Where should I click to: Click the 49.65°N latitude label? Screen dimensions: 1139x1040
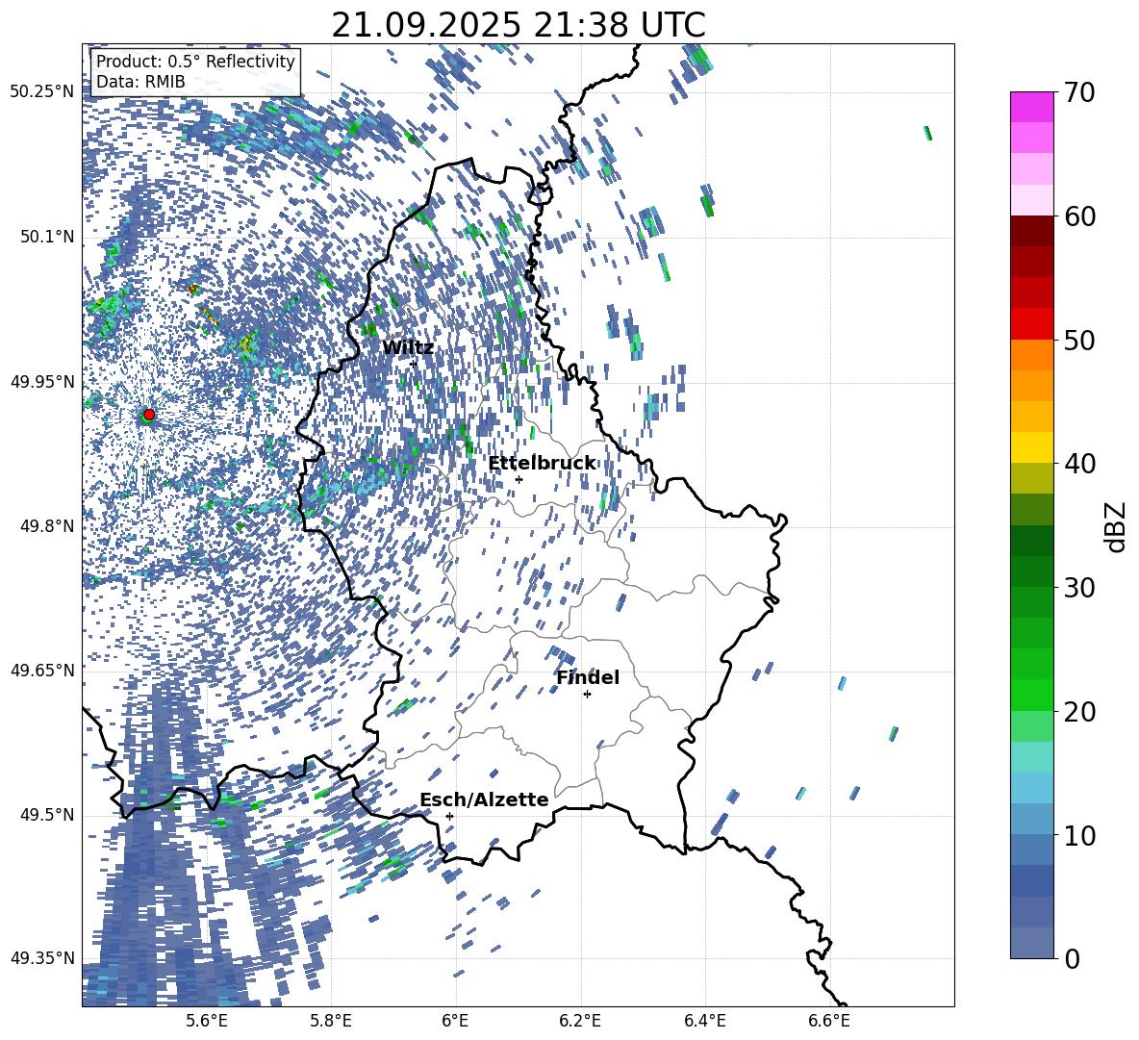pyautogui.click(x=42, y=670)
